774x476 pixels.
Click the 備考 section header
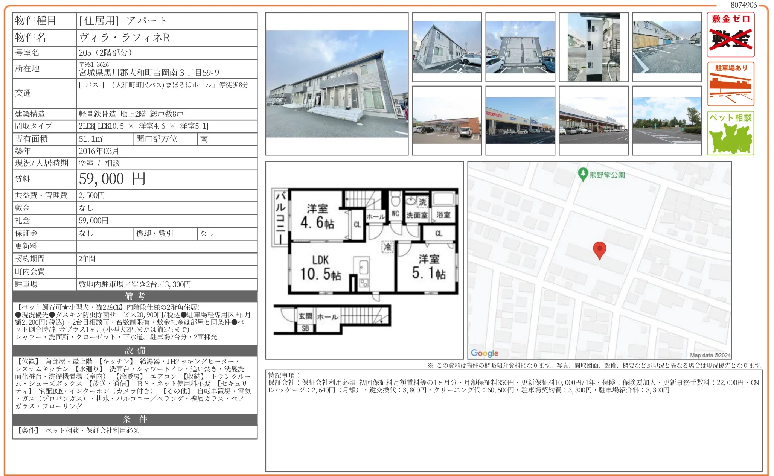pyautogui.click(x=135, y=296)
